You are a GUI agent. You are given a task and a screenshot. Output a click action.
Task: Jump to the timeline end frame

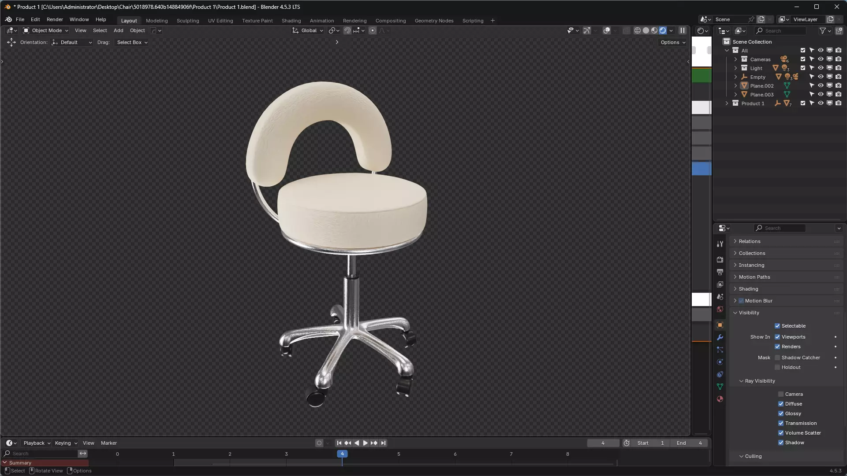(383, 443)
